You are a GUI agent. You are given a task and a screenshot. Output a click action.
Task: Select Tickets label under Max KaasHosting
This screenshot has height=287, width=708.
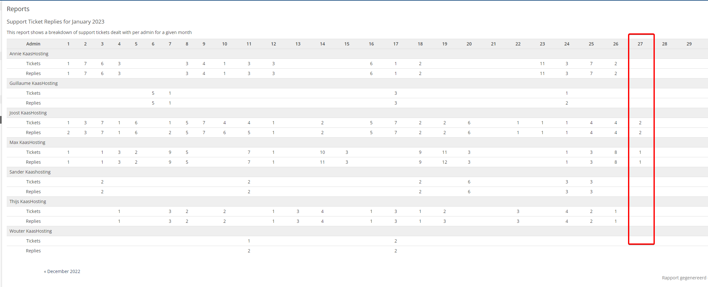tap(33, 152)
